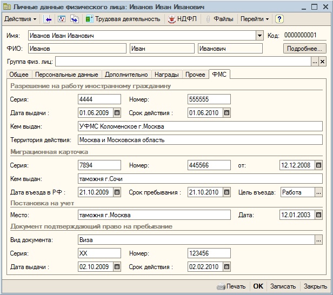Click the Кем выдан field УФМС Коломенское
The height and width of the screenshot is (295, 333).
[200, 126]
